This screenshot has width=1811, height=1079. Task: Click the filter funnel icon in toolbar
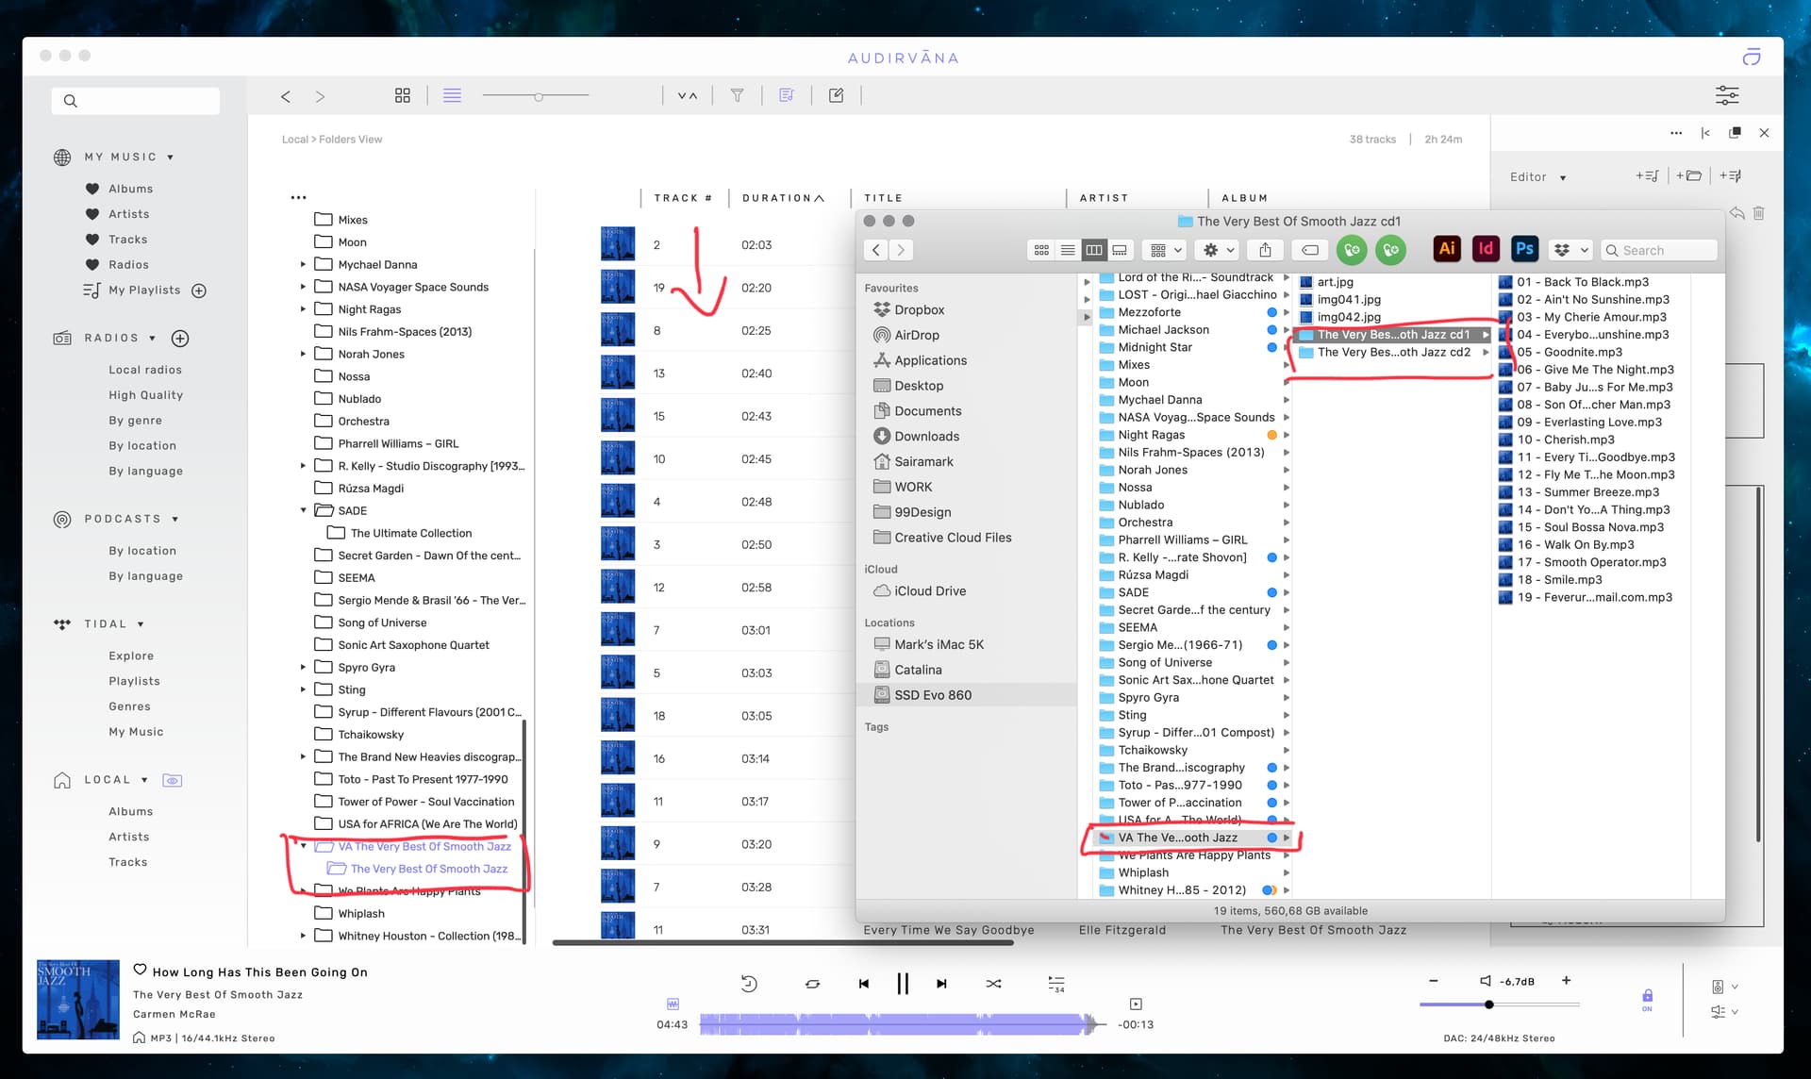pos(738,95)
